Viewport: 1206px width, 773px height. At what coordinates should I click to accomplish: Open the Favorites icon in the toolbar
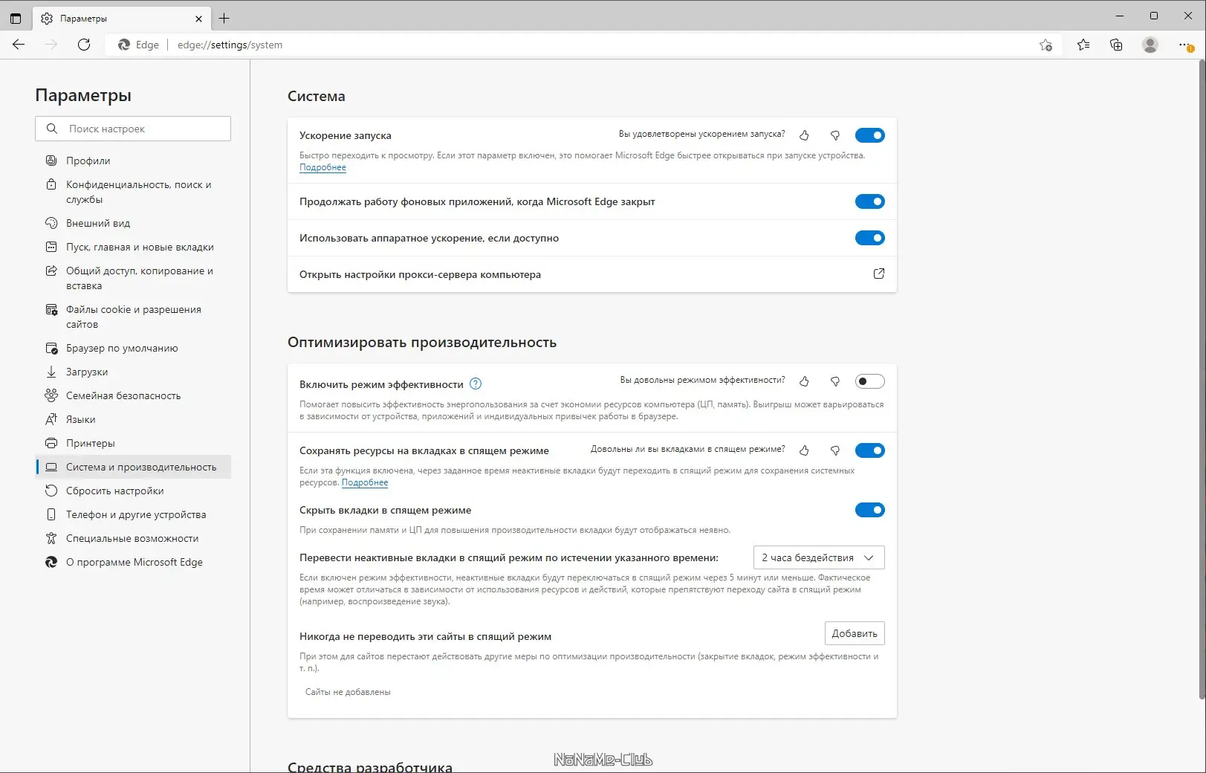(1083, 45)
